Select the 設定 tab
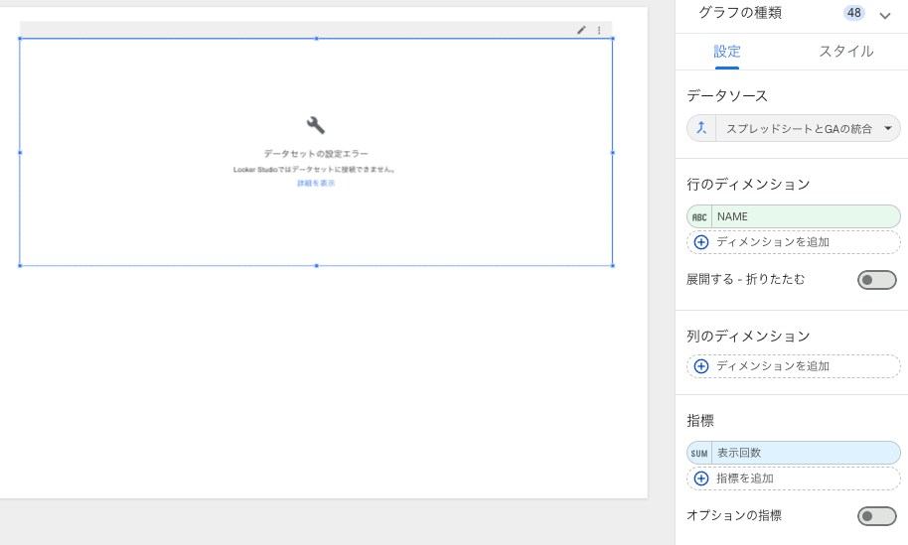 click(x=727, y=52)
